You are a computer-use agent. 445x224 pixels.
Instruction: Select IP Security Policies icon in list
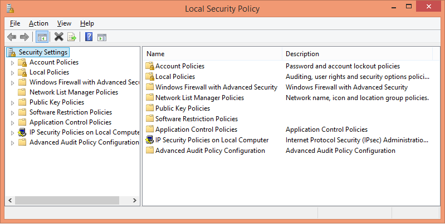[150, 140]
